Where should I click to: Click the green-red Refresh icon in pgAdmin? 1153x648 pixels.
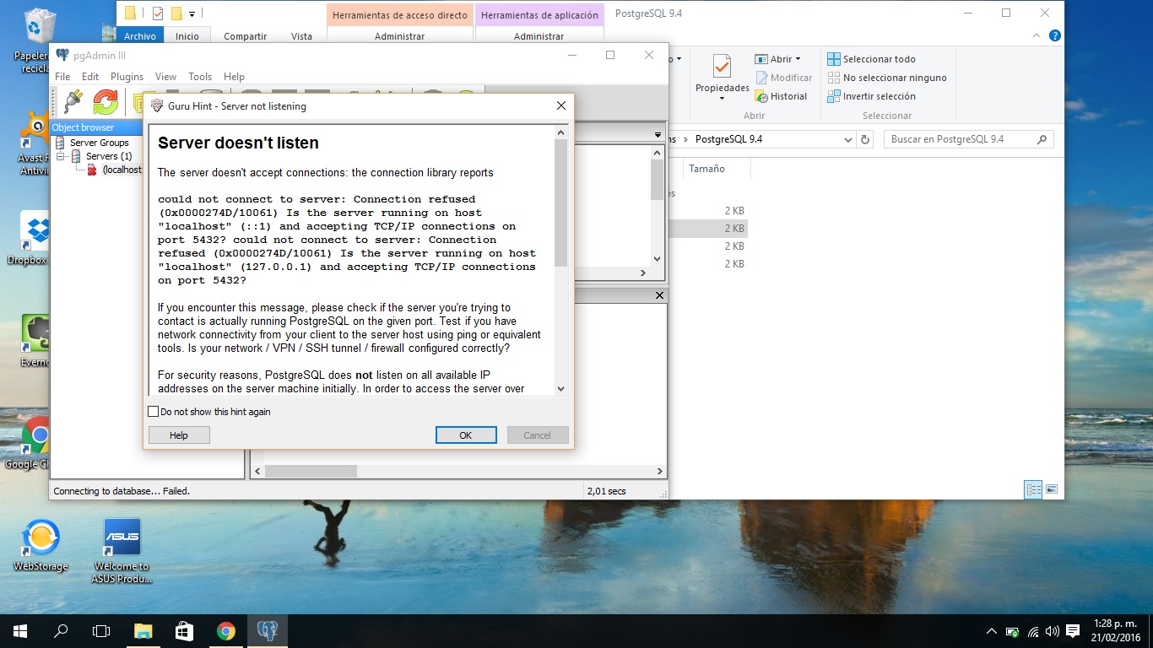tap(106, 102)
